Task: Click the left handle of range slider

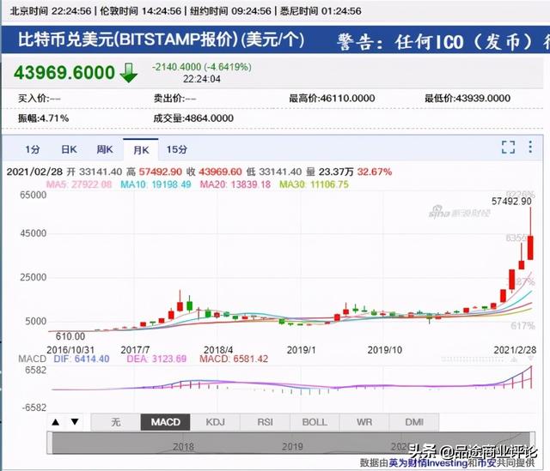Action: point(50,443)
